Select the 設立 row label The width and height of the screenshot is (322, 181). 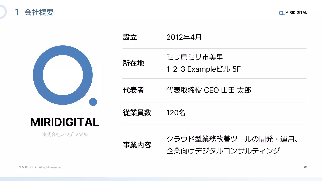130,37
